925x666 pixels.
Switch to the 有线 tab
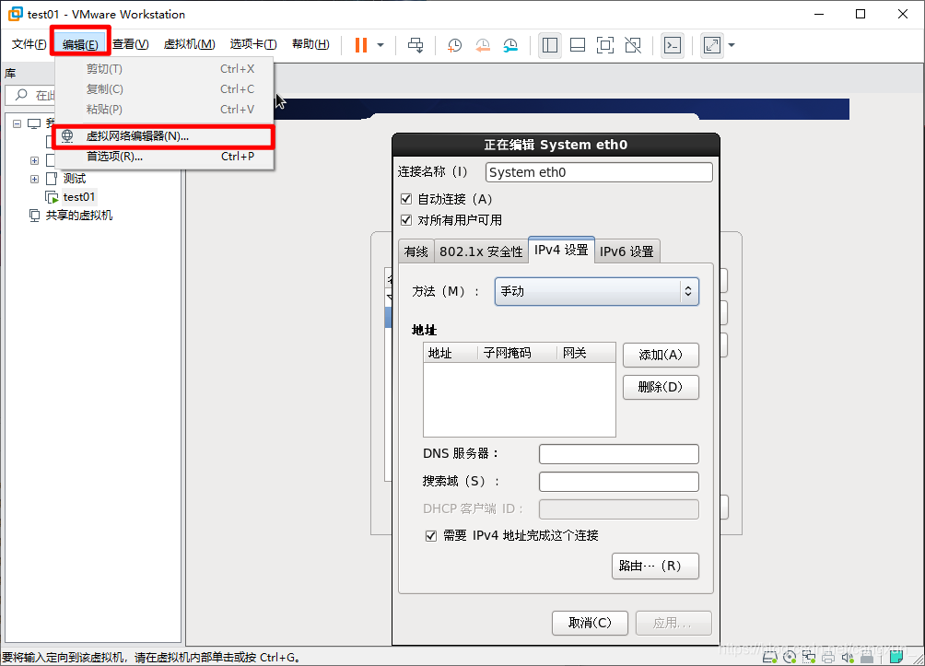[x=416, y=251]
